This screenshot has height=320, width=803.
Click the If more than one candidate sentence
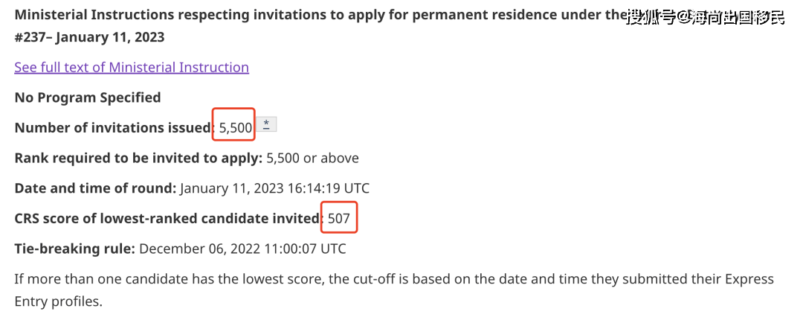(394, 280)
